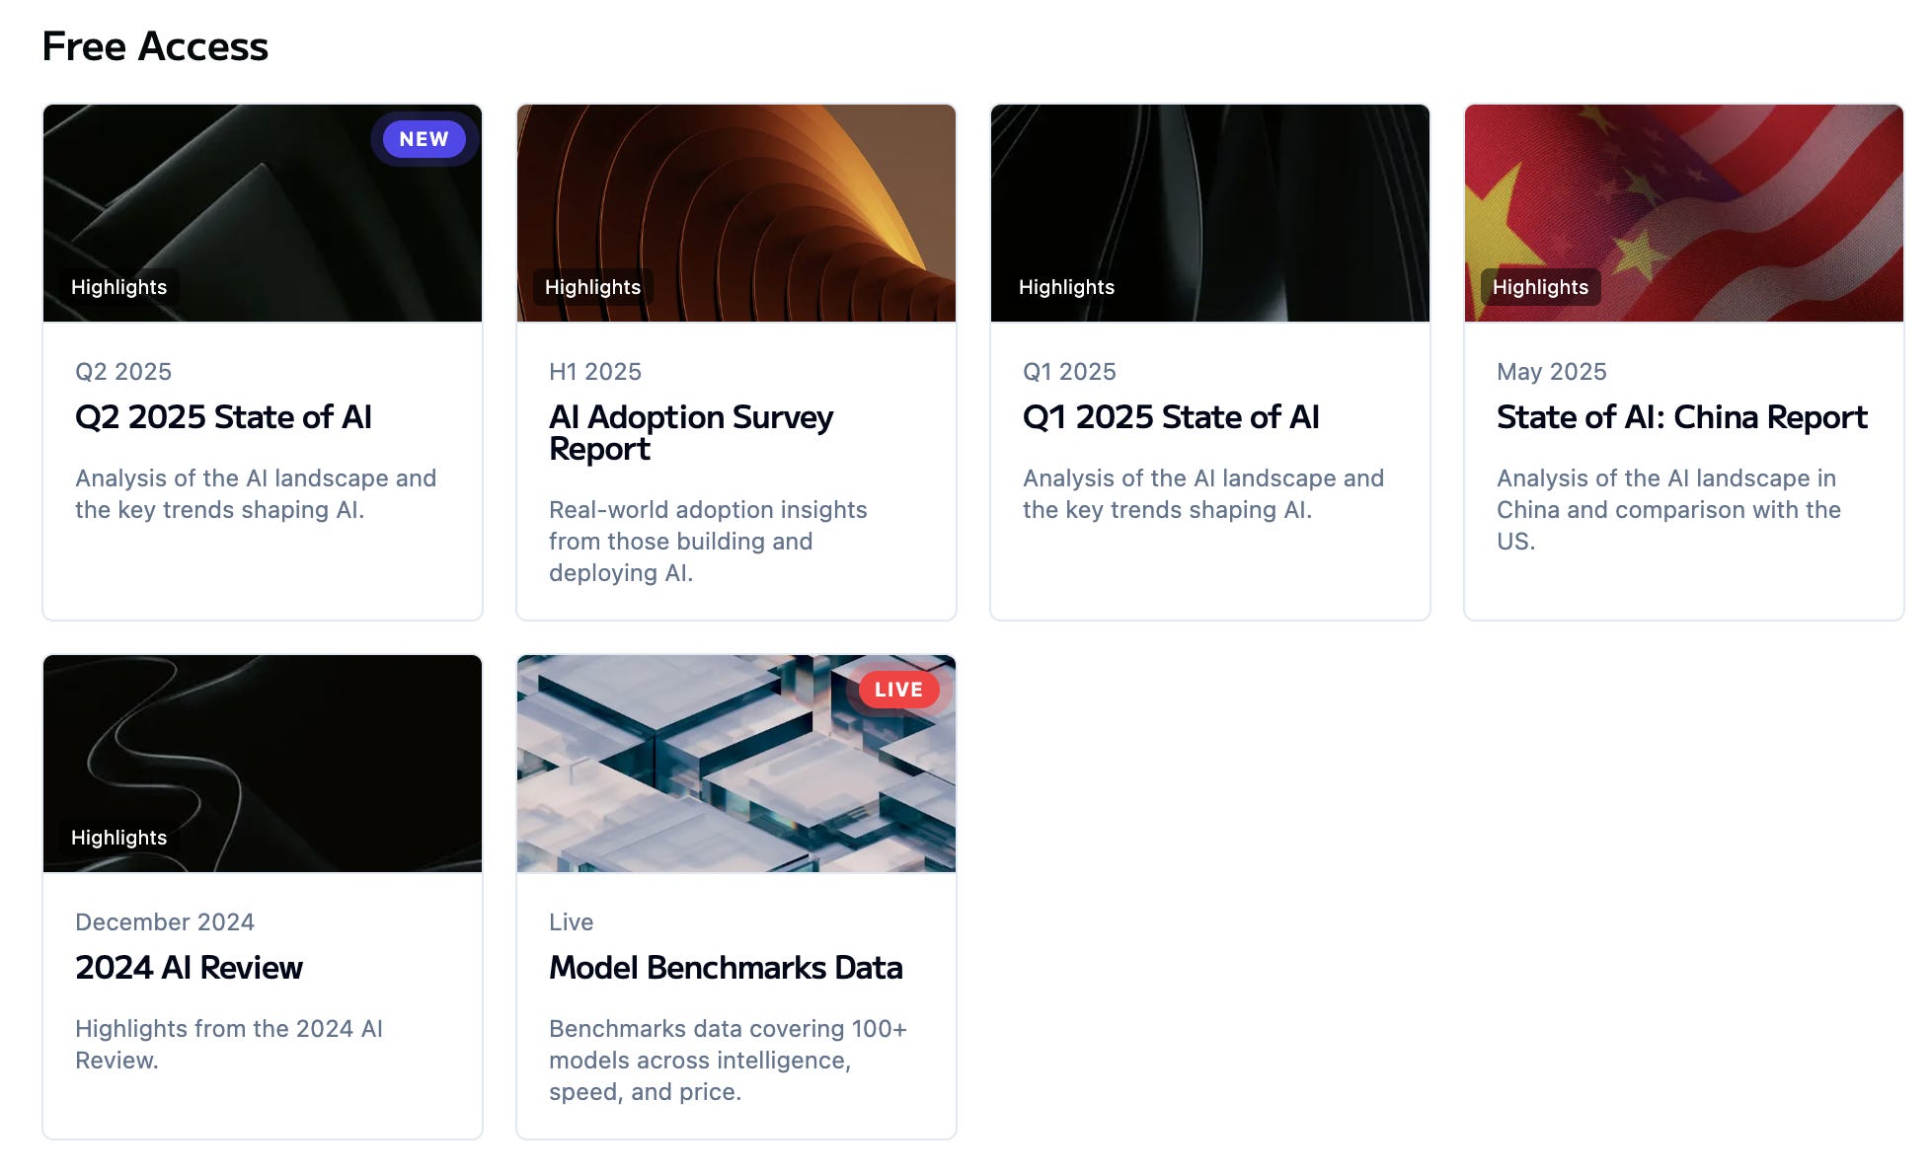Open the 2024 AI Review title

[189, 968]
